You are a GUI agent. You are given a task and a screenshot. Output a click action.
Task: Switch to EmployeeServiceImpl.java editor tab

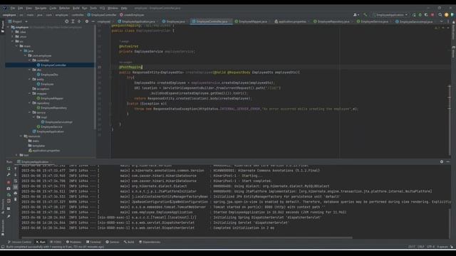414,21
